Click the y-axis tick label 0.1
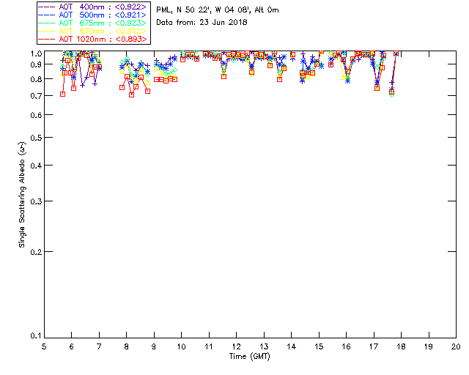This screenshot has width=469, height=375. click(x=34, y=336)
